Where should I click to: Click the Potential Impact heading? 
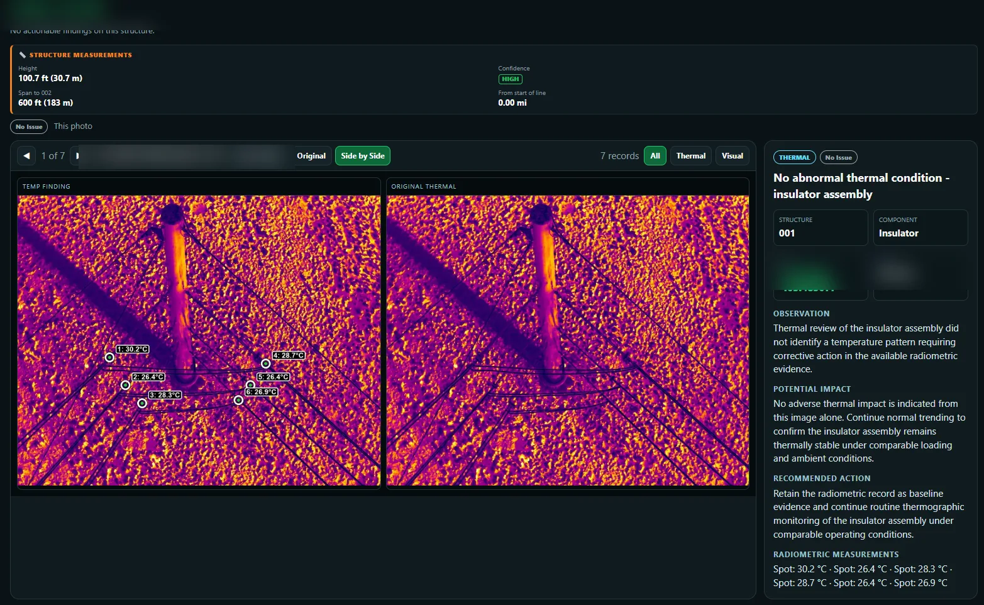(x=812, y=389)
